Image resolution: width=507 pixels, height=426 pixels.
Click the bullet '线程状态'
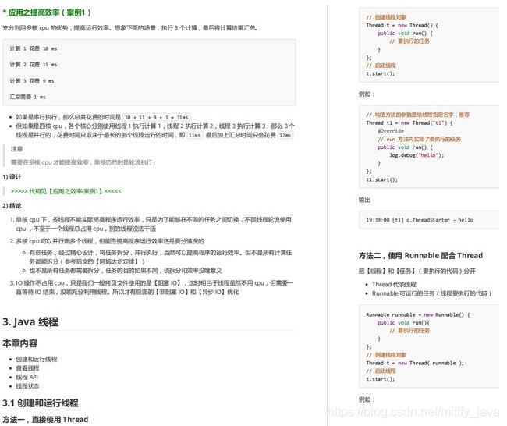[27, 386]
